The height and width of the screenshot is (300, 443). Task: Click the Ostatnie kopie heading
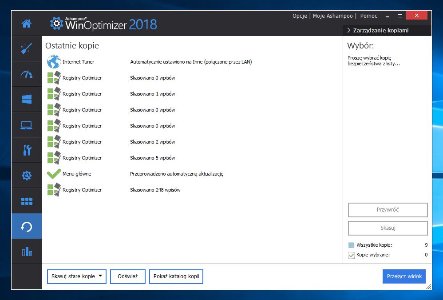(x=72, y=45)
